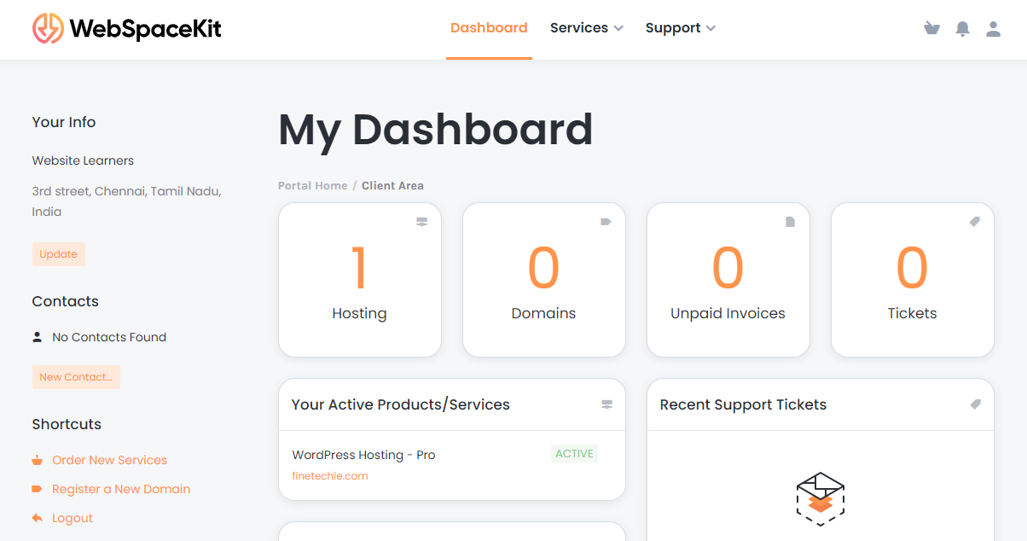Click the New Contact button
Viewport: 1027px width, 541px height.
click(76, 377)
